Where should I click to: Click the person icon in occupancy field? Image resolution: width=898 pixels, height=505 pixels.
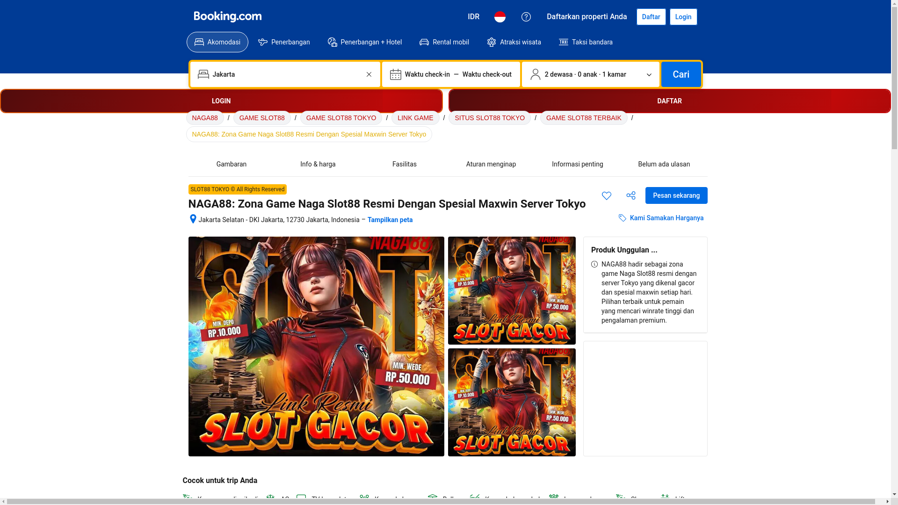click(536, 74)
